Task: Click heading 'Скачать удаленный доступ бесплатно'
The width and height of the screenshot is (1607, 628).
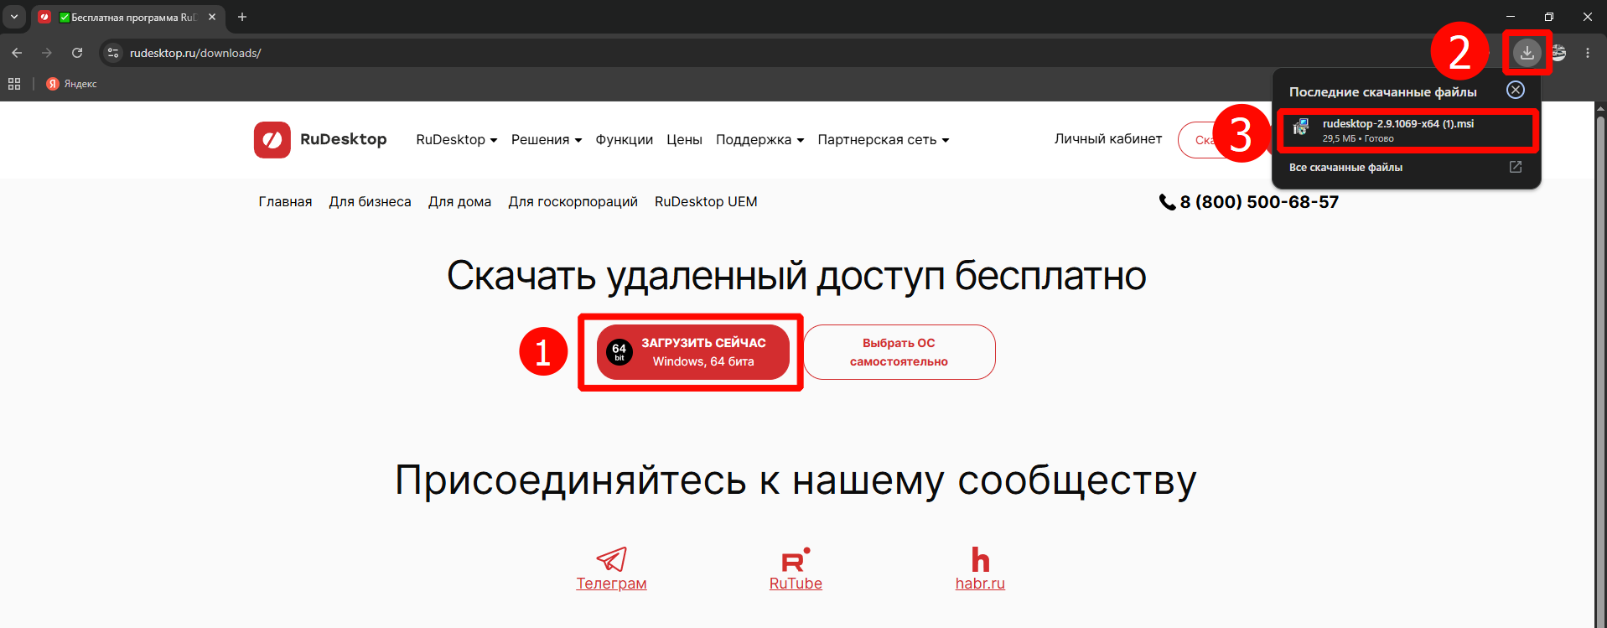Action: 796,276
